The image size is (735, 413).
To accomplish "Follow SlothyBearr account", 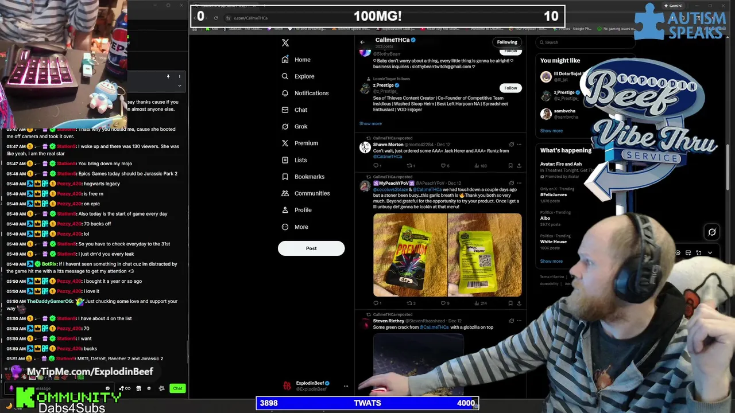I will pos(510,52).
